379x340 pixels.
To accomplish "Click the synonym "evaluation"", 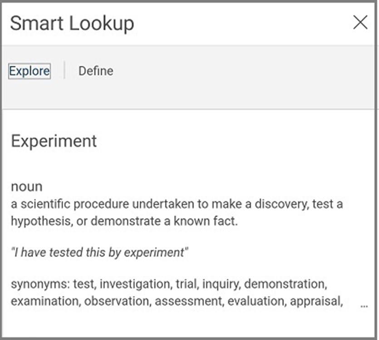I will click(257, 301).
